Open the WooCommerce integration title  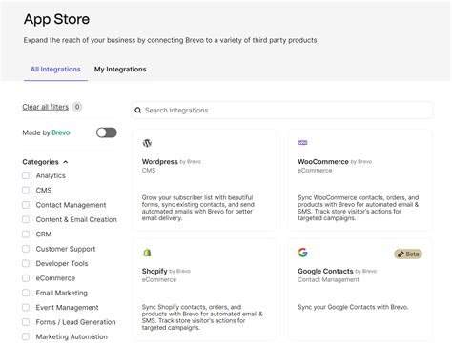tap(323, 162)
